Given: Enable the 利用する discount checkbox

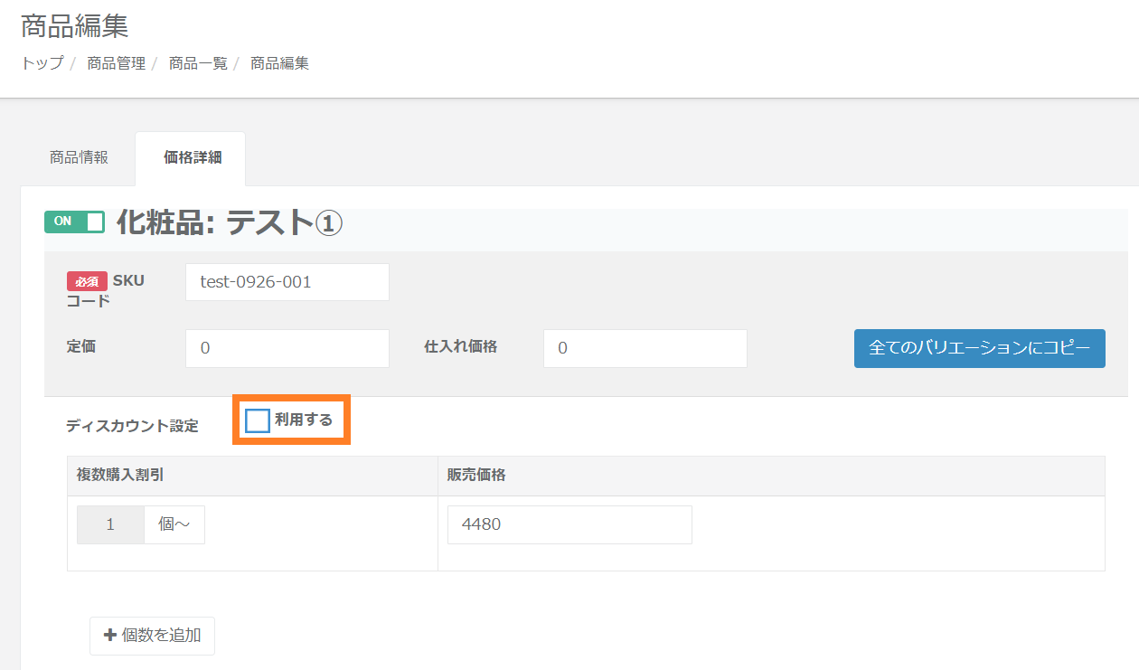Looking at the screenshot, I should (x=258, y=420).
